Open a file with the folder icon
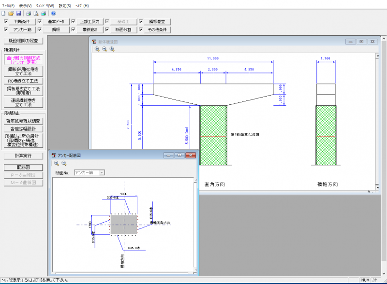Image resolution: width=387 pixels, height=284 pixels. coord(11,14)
